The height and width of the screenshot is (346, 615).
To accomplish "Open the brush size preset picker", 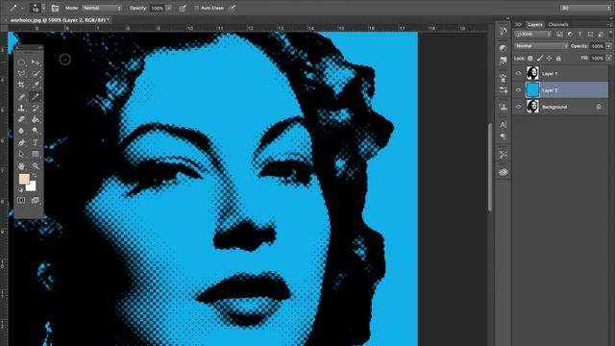I will [x=43, y=8].
